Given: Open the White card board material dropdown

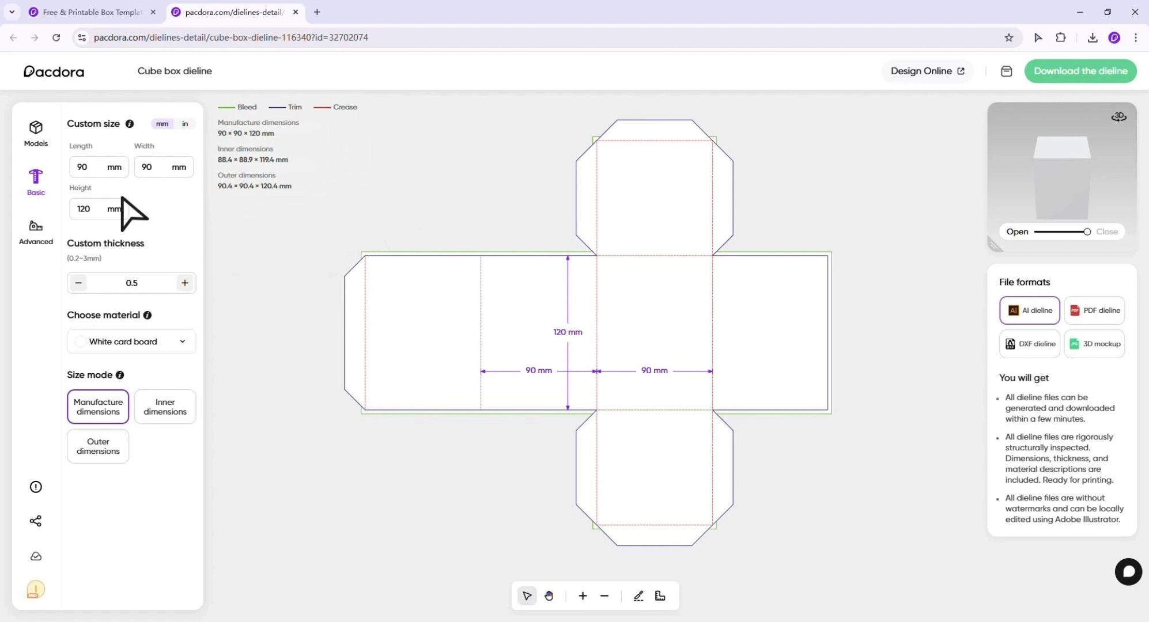Looking at the screenshot, I should (x=131, y=341).
